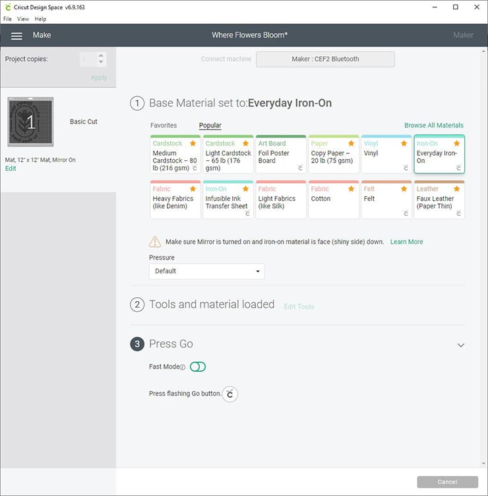Select the Felt material card
The image size is (488, 496).
[x=386, y=199]
